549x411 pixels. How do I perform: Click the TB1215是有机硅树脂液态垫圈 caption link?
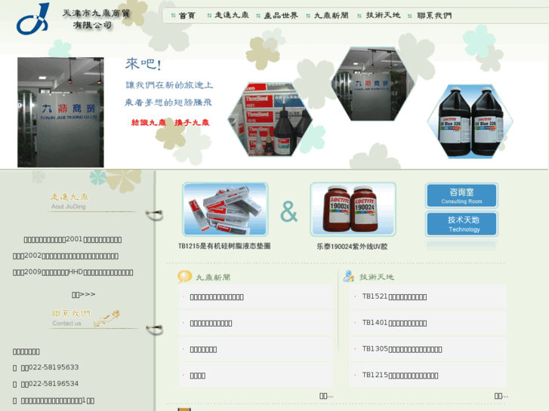click(224, 246)
